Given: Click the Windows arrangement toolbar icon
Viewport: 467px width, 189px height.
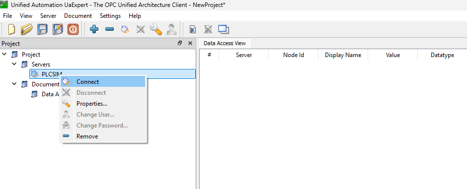Looking at the screenshot, I should point(224,29).
